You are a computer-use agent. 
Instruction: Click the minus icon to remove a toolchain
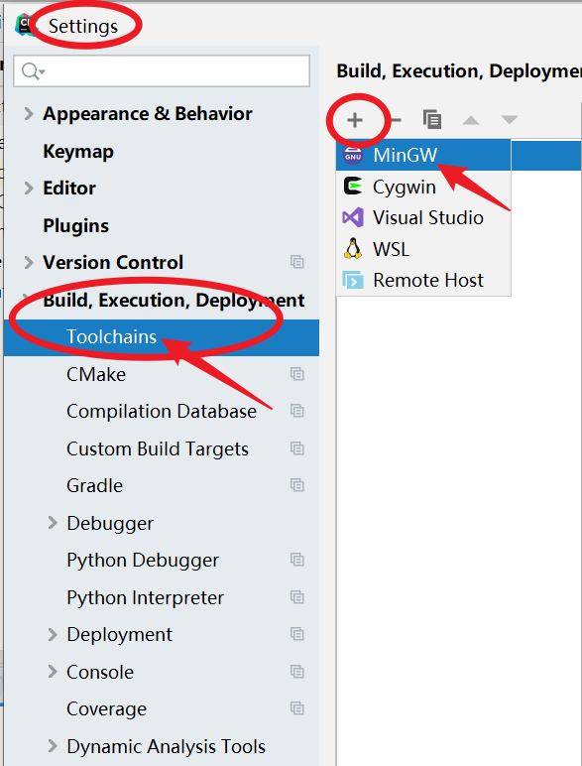[396, 120]
